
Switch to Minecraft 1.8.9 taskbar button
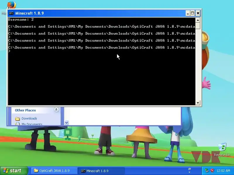pyautogui.click(x=101, y=171)
